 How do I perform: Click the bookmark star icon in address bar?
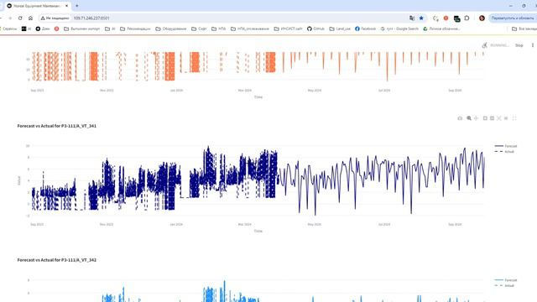pos(421,18)
